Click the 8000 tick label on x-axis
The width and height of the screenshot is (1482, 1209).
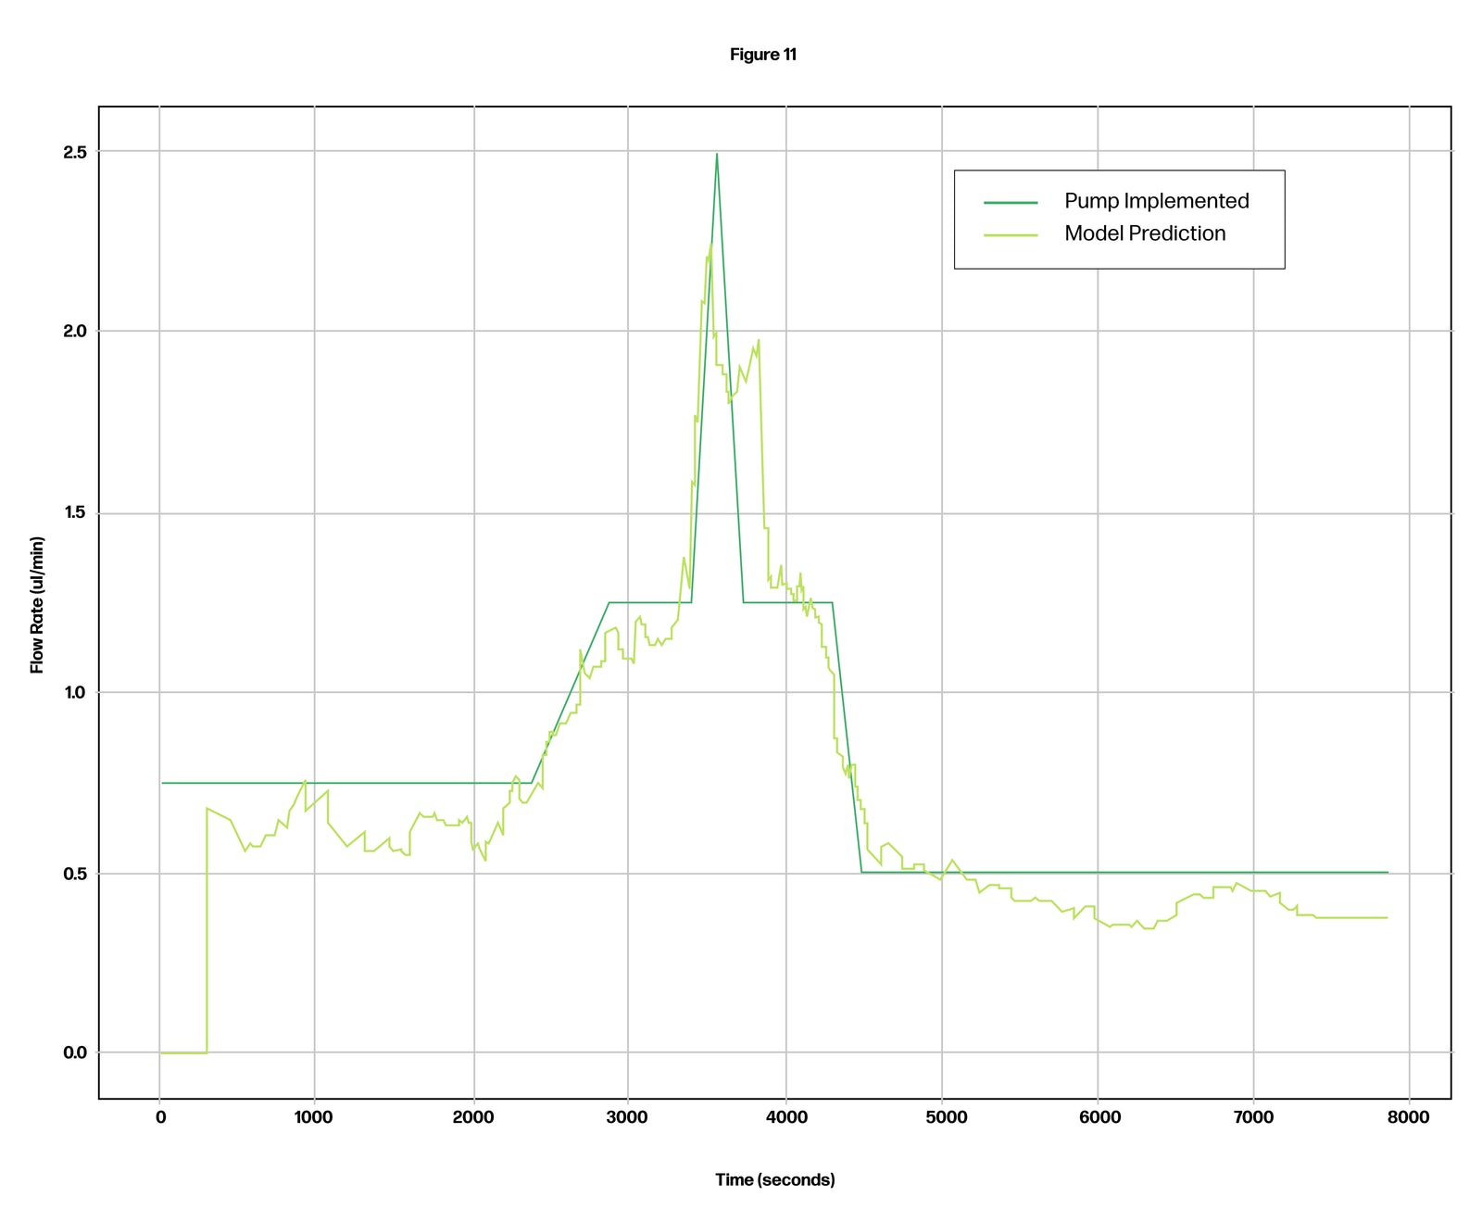tap(1408, 1117)
